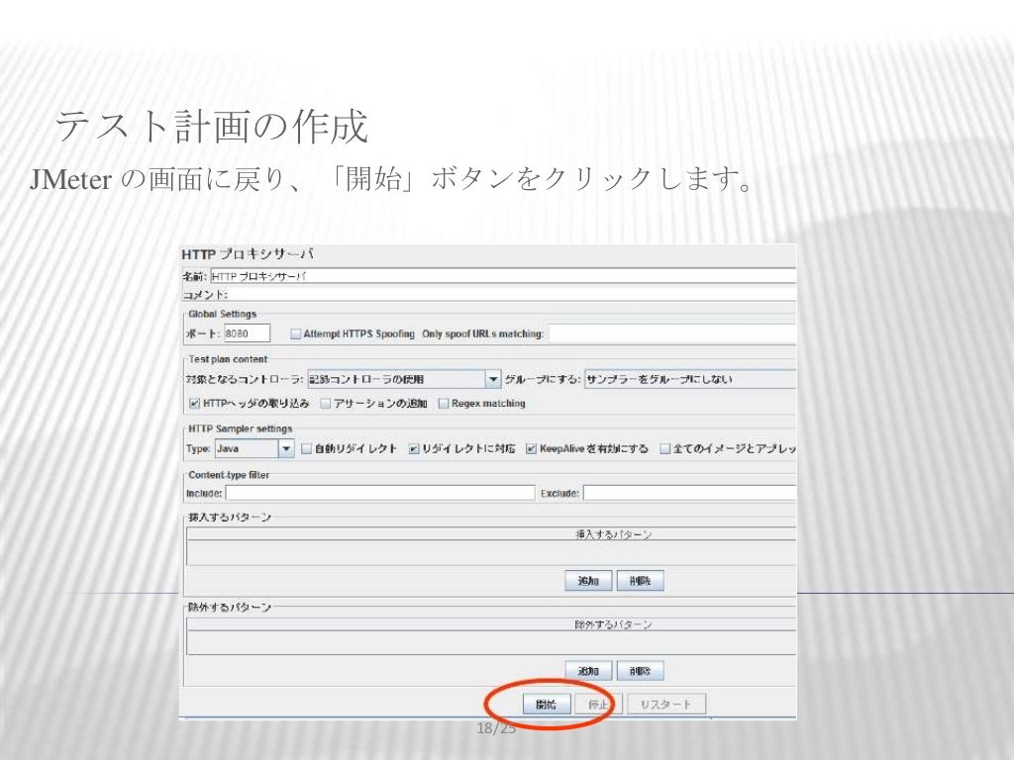Enable 全てのイメージとアプレット checkbox

click(664, 448)
